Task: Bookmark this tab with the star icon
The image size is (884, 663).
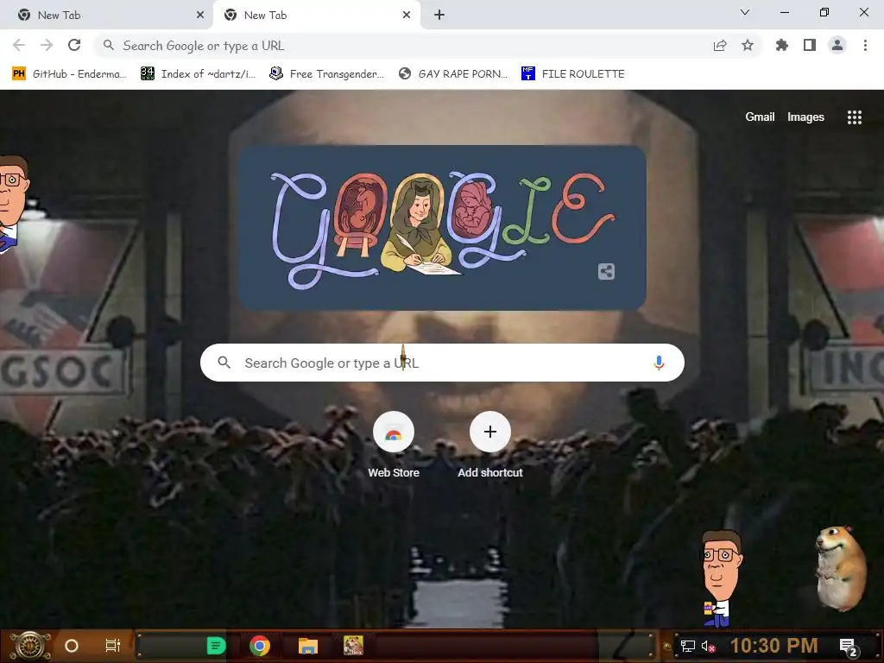Action: click(748, 45)
